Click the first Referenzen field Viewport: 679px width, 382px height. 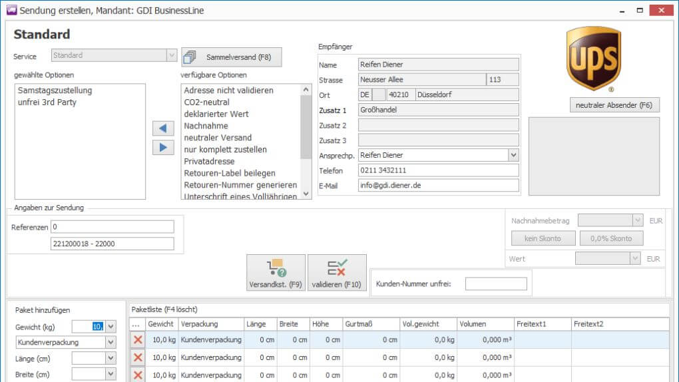coord(112,227)
